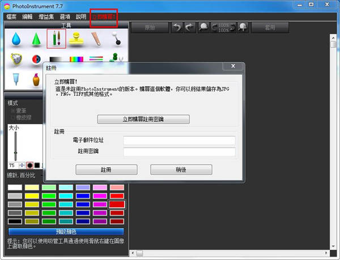Select the 橡皮擦 mode radio button
This screenshot has width=340, height=260.
tap(13, 118)
